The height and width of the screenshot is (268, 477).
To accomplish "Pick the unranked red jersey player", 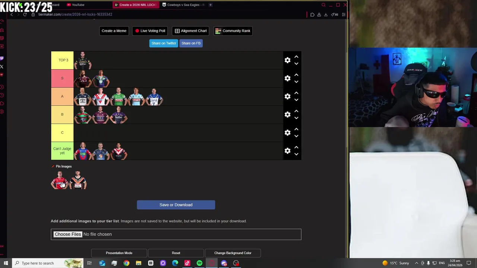I will [x=60, y=180].
